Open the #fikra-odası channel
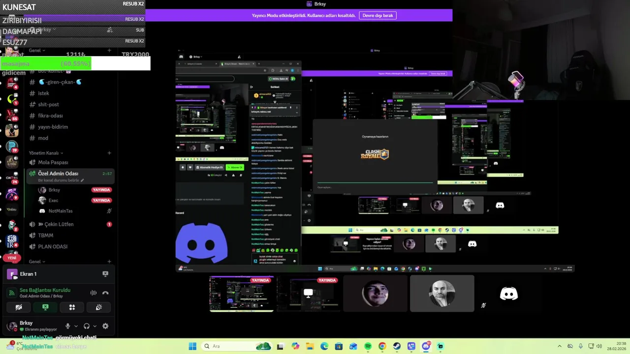This screenshot has width=630, height=354. (70, 116)
